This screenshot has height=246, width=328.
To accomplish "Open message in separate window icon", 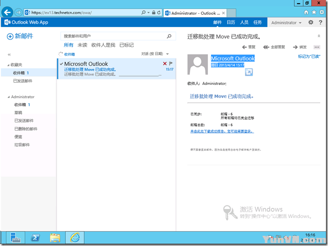I will [x=249, y=72].
